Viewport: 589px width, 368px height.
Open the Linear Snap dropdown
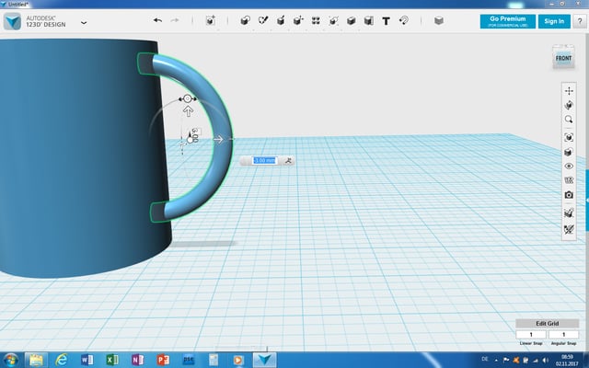(x=531, y=334)
